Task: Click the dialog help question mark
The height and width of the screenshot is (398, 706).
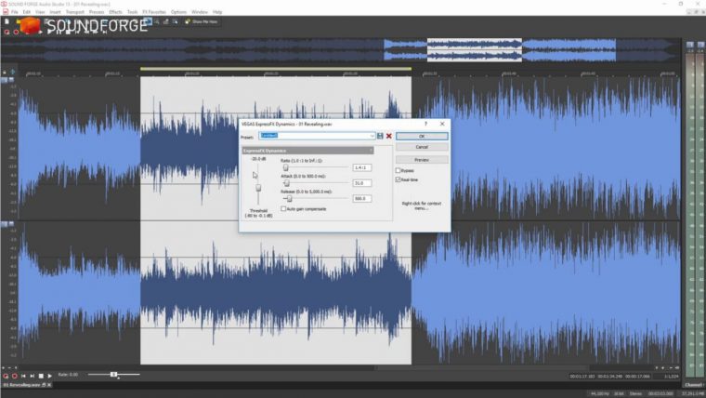Action: (x=425, y=123)
